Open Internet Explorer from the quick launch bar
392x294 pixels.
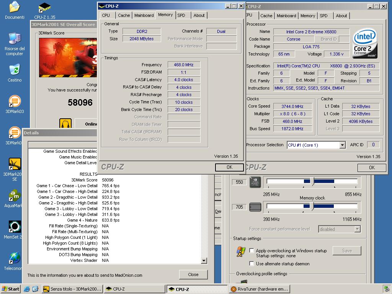pyautogui.click(x=27, y=289)
